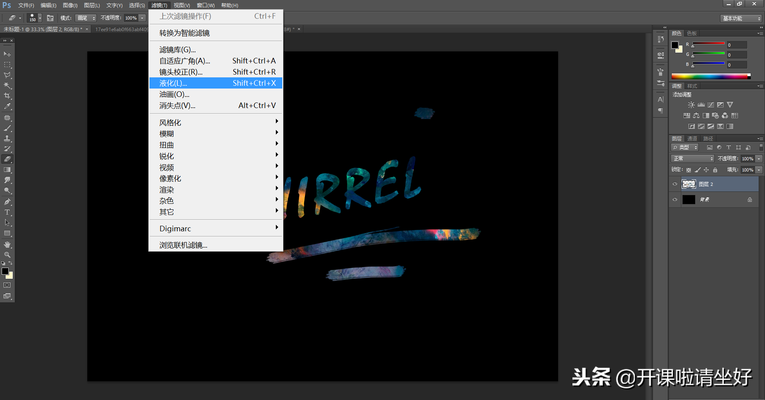The image size is (765, 400).
Task: Open the layer 不透明度 dropdown arrow
Action: point(759,159)
